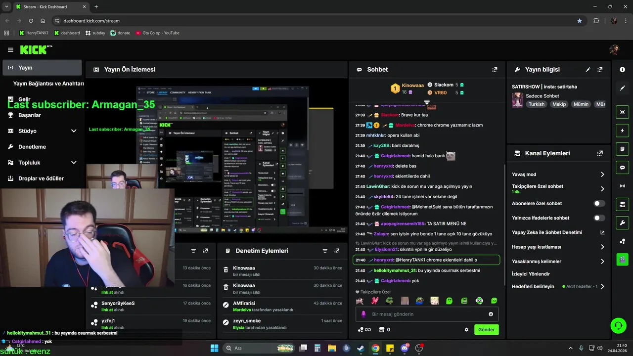Collapse the chat leaderboard handle
This screenshot has width=633, height=356.
pos(427,102)
